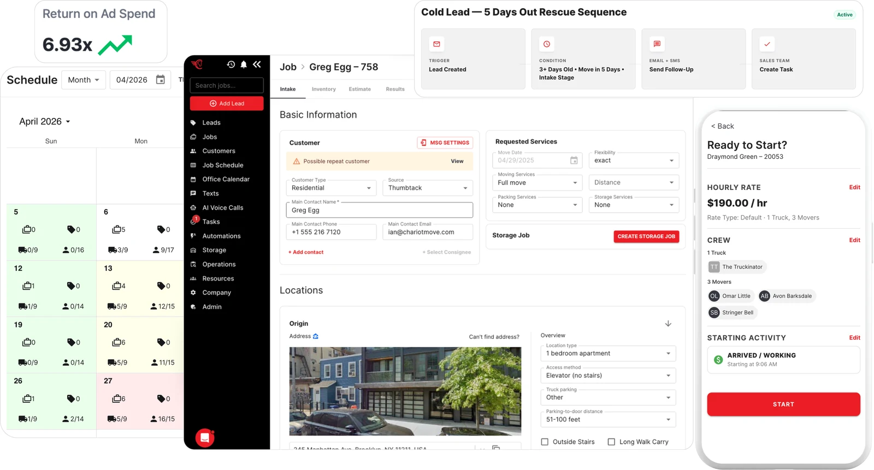Click the Add Lead button

[x=227, y=103]
